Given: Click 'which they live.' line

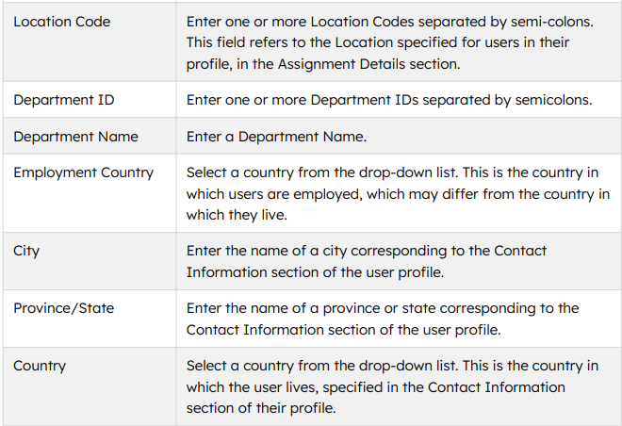Looking at the screenshot, I should click(237, 215).
